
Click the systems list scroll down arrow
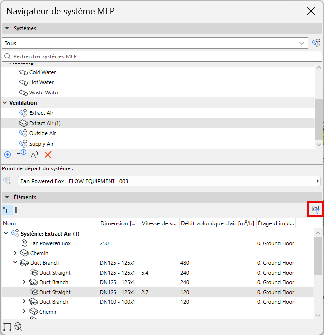pos(319,145)
